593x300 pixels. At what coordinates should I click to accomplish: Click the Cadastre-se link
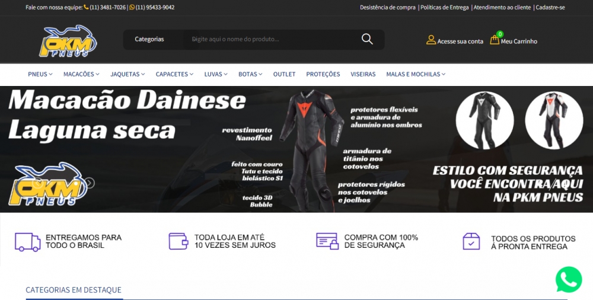pos(550,7)
